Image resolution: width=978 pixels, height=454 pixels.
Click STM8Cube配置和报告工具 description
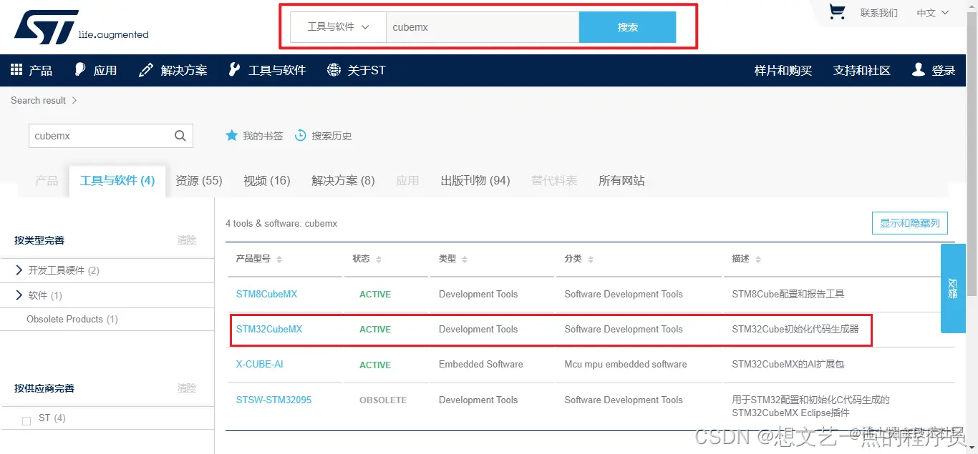tap(788, 294)
